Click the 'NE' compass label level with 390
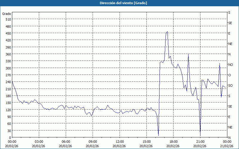This screenshot has height=149, width=239. [x=230, y=44]
